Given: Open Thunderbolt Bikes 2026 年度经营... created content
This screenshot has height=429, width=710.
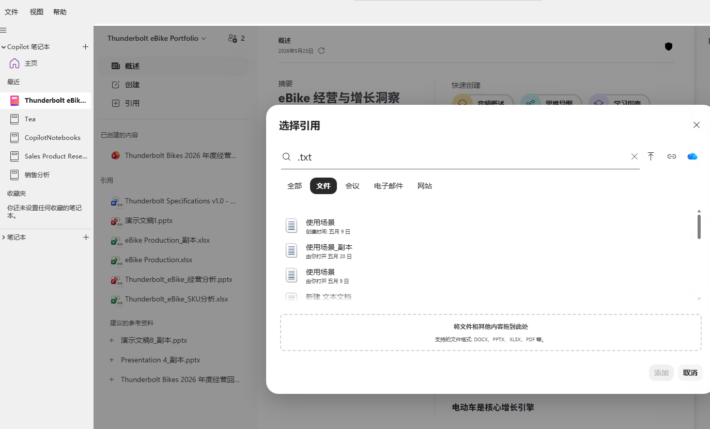Looking at the screenshot, I should click(173, 155).
